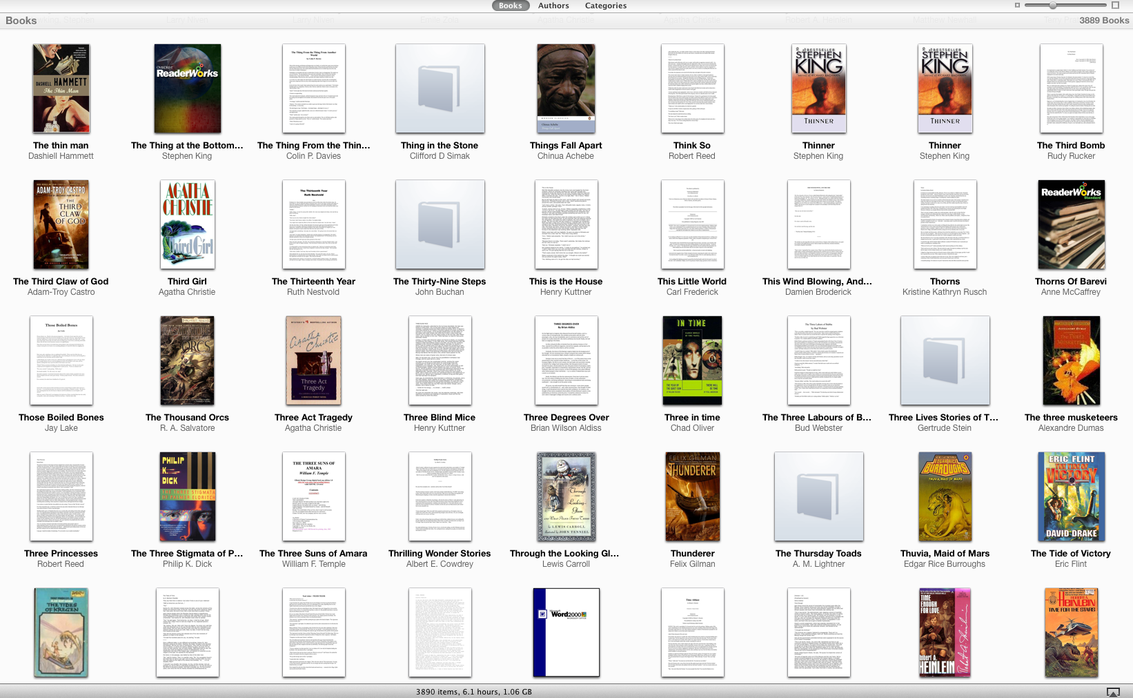
Task: Click the author name 'Edgar Rice Burroughs'
Action: 945,564
